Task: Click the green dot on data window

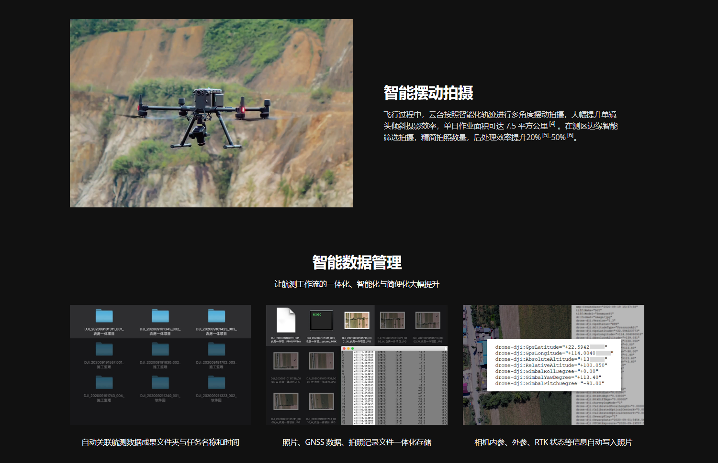Action: click(353, 348)
